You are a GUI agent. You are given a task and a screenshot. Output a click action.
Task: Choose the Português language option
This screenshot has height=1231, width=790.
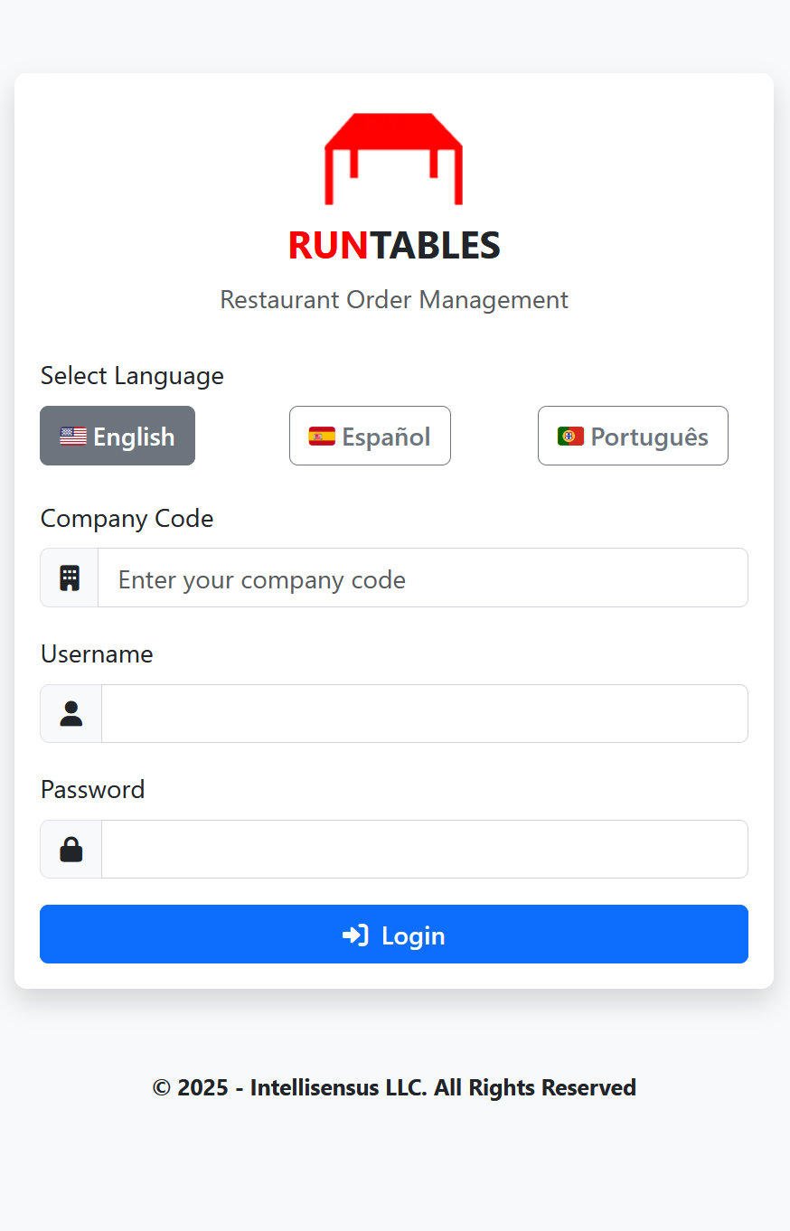[x=633, y=436]
